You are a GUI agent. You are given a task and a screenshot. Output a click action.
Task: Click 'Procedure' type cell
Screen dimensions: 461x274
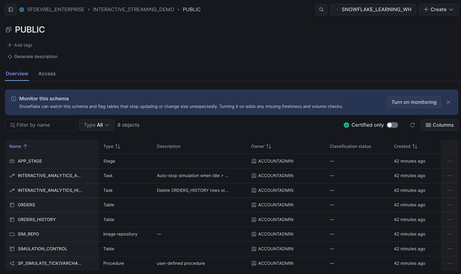coord(114,263)
